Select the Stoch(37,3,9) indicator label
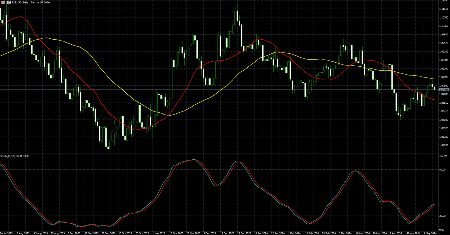The width and height of the screenshot is (450, 235). [x=15, y=156]
